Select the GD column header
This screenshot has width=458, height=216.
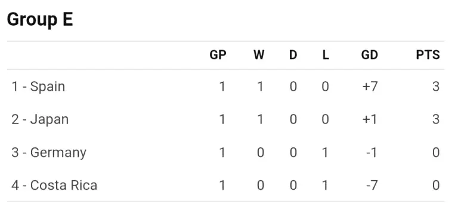[370, 55]
